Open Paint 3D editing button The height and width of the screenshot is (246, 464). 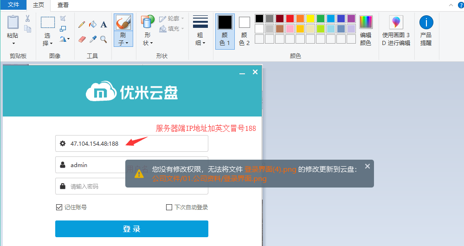pos(396,31)
